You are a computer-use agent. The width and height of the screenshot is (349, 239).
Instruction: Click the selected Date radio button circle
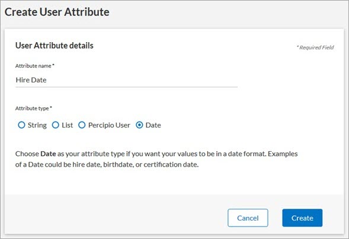(x=139, y=125)
